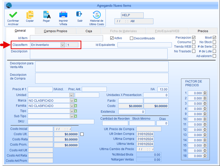220x166 pixels.
Task: Click the Imprimir Viñeta printer icon
Action: (63, 14)
